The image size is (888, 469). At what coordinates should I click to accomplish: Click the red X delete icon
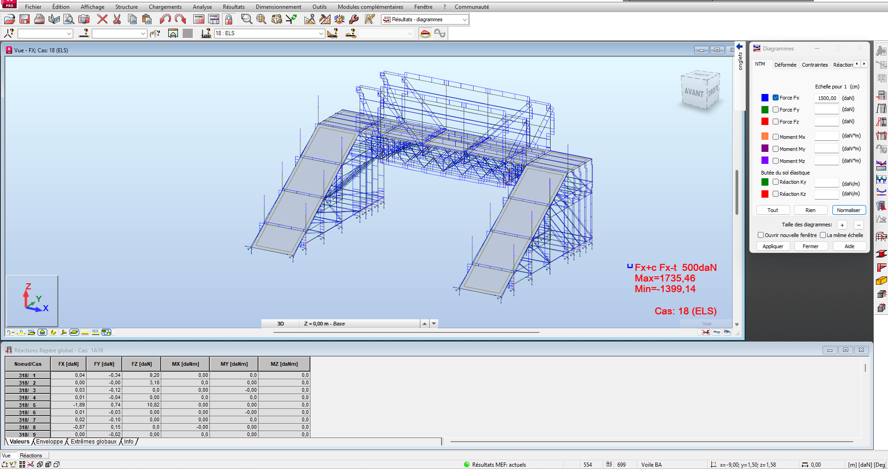coord(102,19)
